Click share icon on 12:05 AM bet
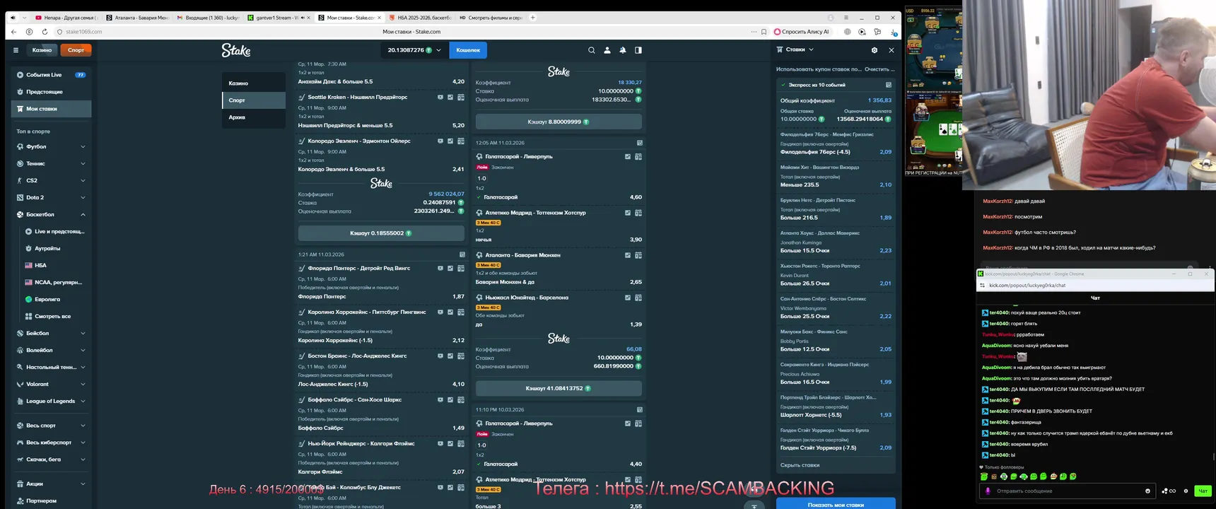The image size is (1216, 509). pyautogui.click(x=640, y=143)
